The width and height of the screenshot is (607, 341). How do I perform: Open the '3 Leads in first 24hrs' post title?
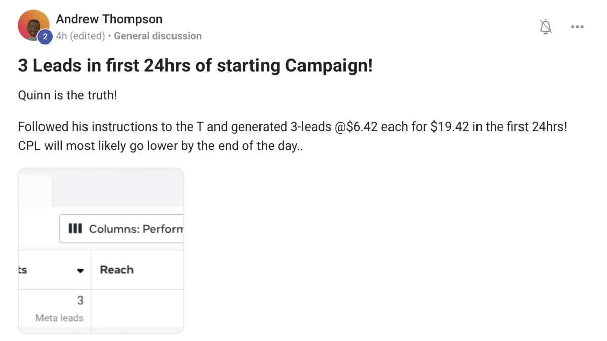(195, 65)
